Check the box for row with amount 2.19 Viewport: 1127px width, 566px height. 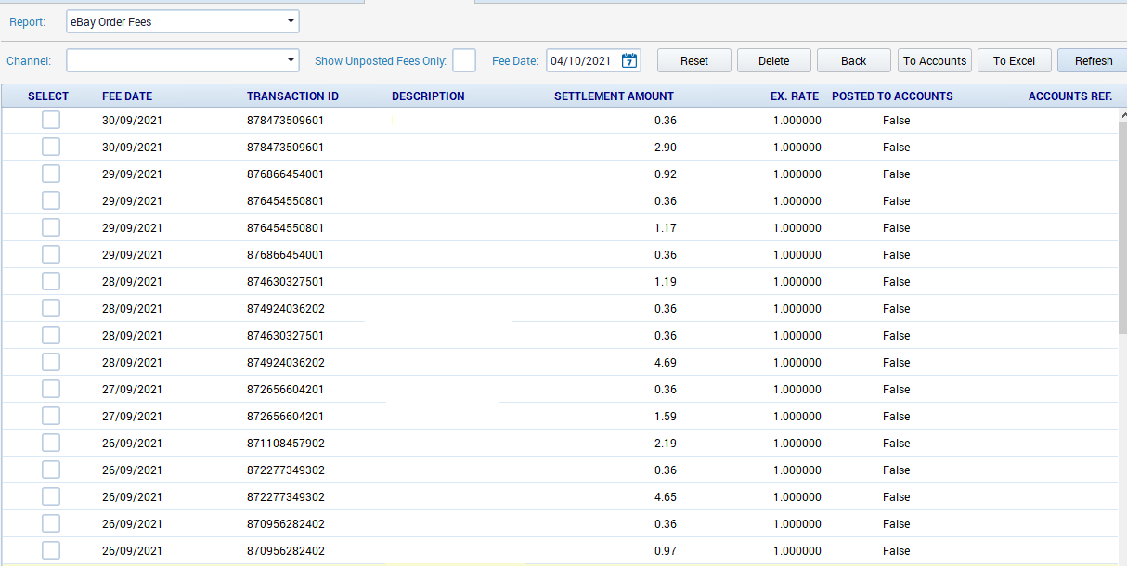click(51, 443)
